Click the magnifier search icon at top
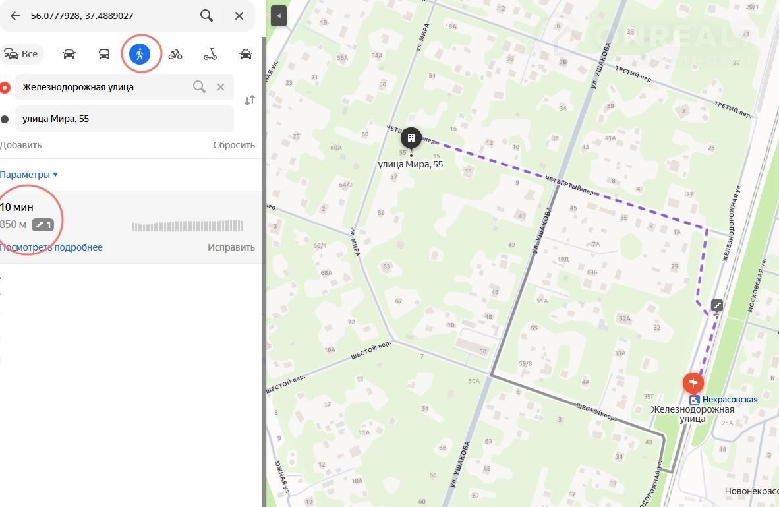Image resolution: width=779 pixels, height=507 pixels. click(206, 16)
